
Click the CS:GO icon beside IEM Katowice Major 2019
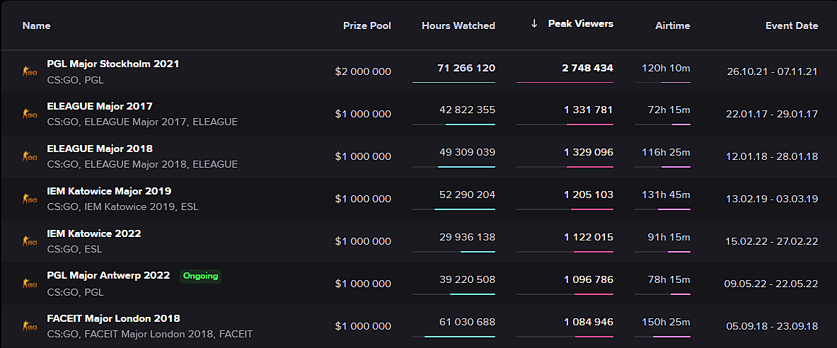pos(29,199)
